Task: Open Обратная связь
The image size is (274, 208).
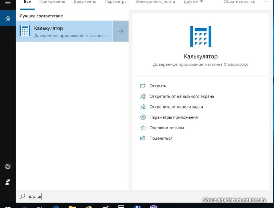Action: pyautogui.click(x=239, y=2)
